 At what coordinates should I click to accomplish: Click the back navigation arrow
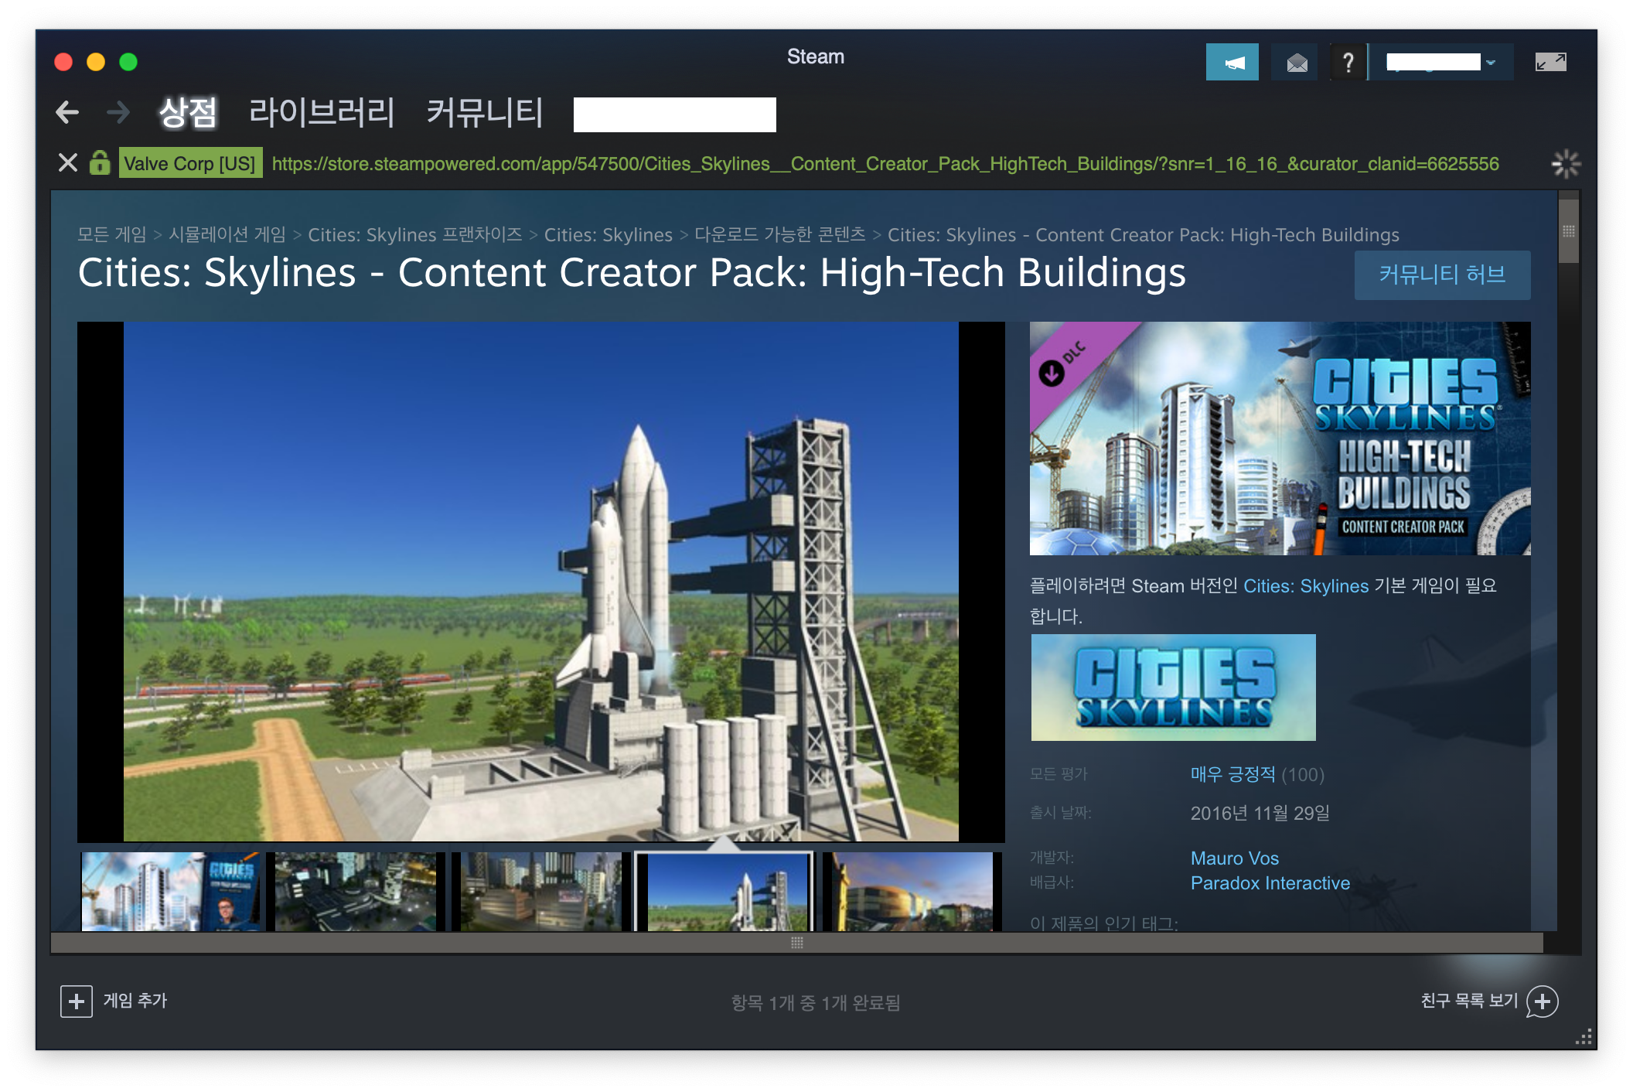pyautogui.click(x=67, y=113)
